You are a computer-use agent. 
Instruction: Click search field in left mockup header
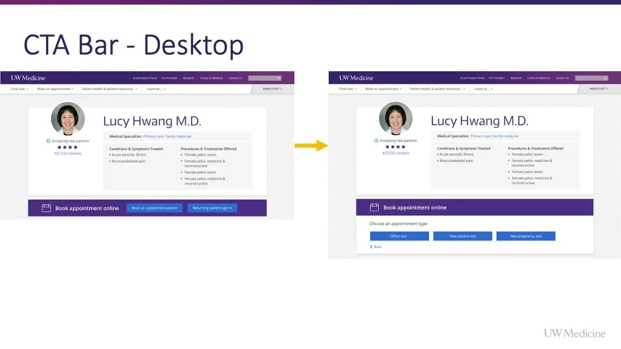point(264,78)
